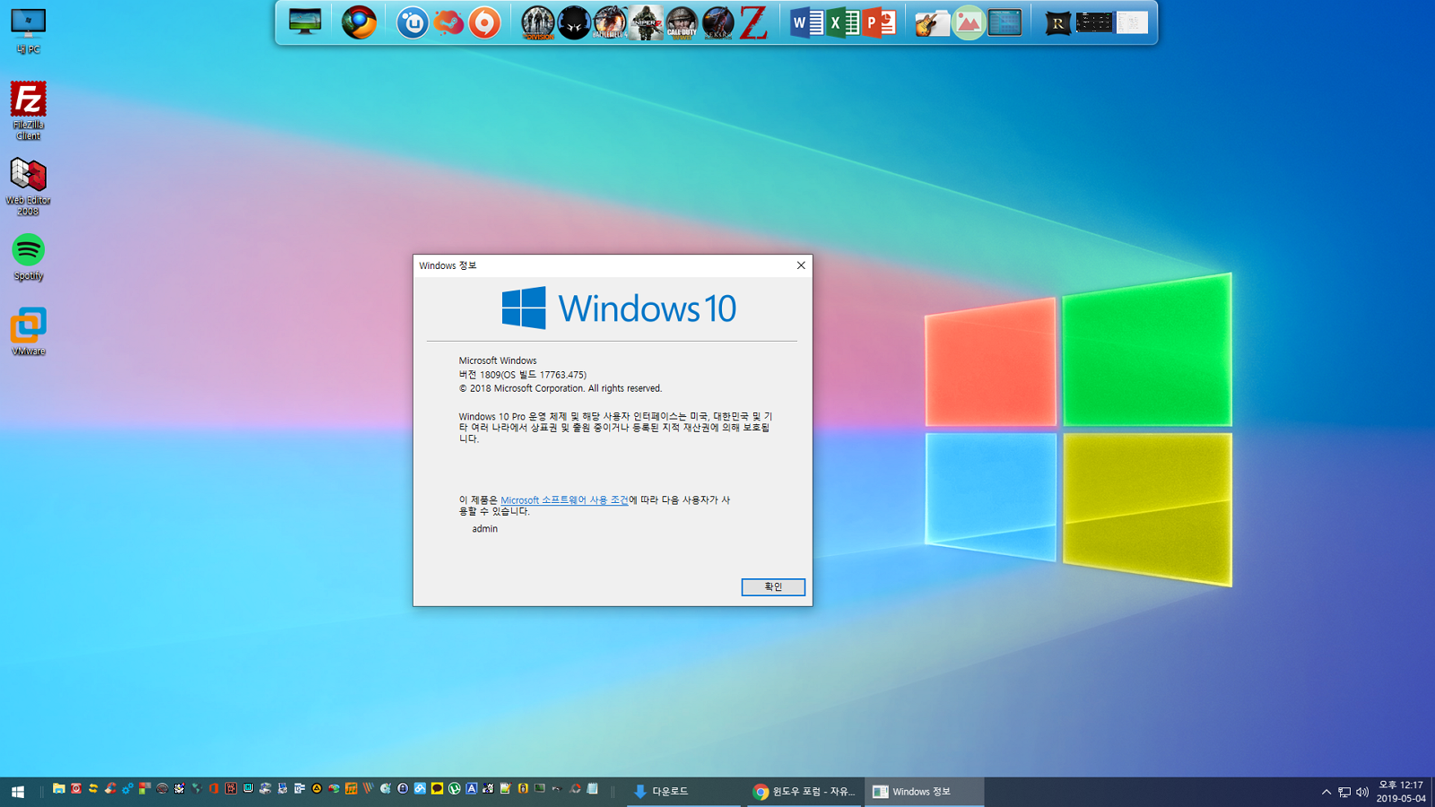Open Microsoft Excel from the dock

[843, 22]
